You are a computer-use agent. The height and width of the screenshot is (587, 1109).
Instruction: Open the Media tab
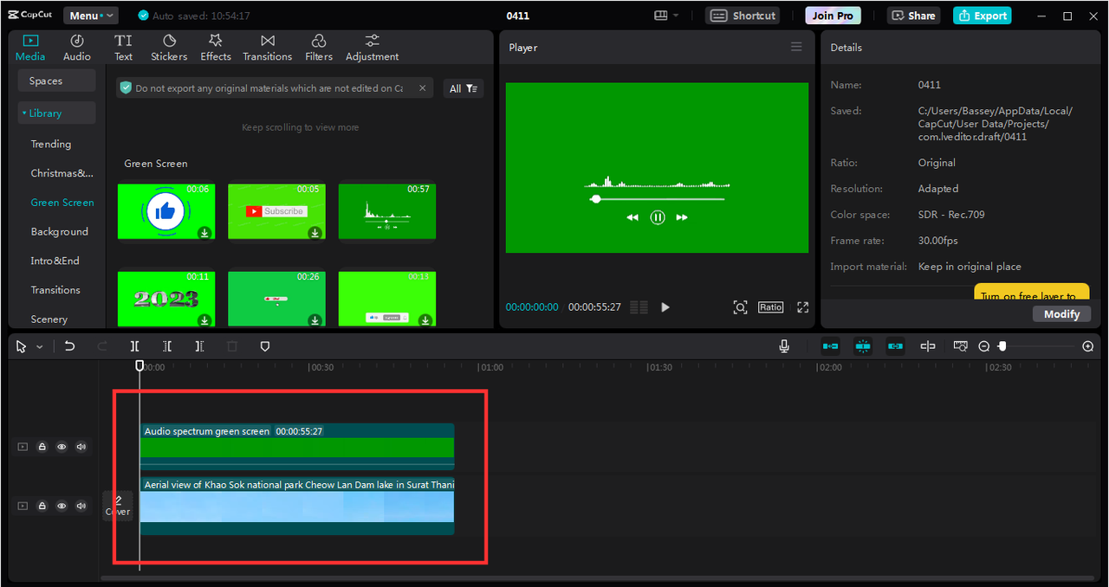click(x=30, y=48)
